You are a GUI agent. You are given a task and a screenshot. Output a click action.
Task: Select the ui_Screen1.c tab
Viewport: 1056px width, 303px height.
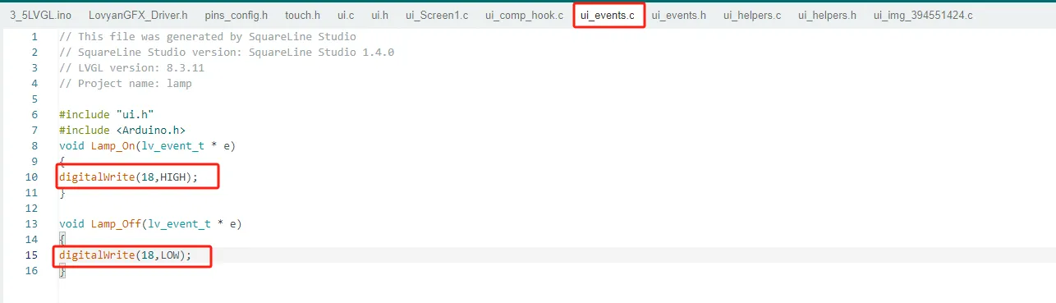point(437,16)
